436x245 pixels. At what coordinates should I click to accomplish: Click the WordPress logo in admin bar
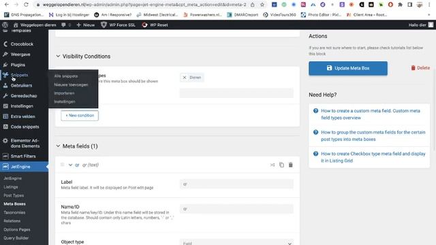[x=5, y=24]
